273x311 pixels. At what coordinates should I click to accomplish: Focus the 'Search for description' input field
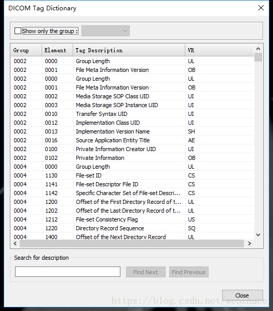(x=67, y=272)
